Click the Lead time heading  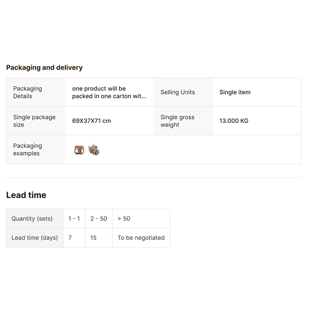click(26, 195)
